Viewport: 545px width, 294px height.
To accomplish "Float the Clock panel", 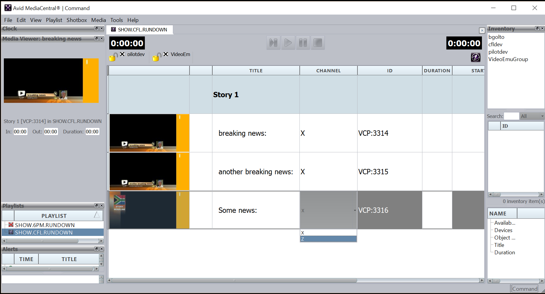I will coord(97,28).
